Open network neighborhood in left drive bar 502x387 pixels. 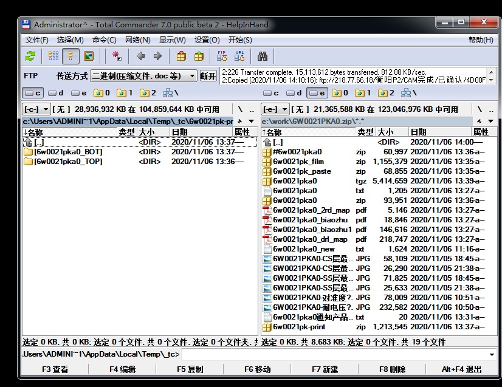coord(171,93)
